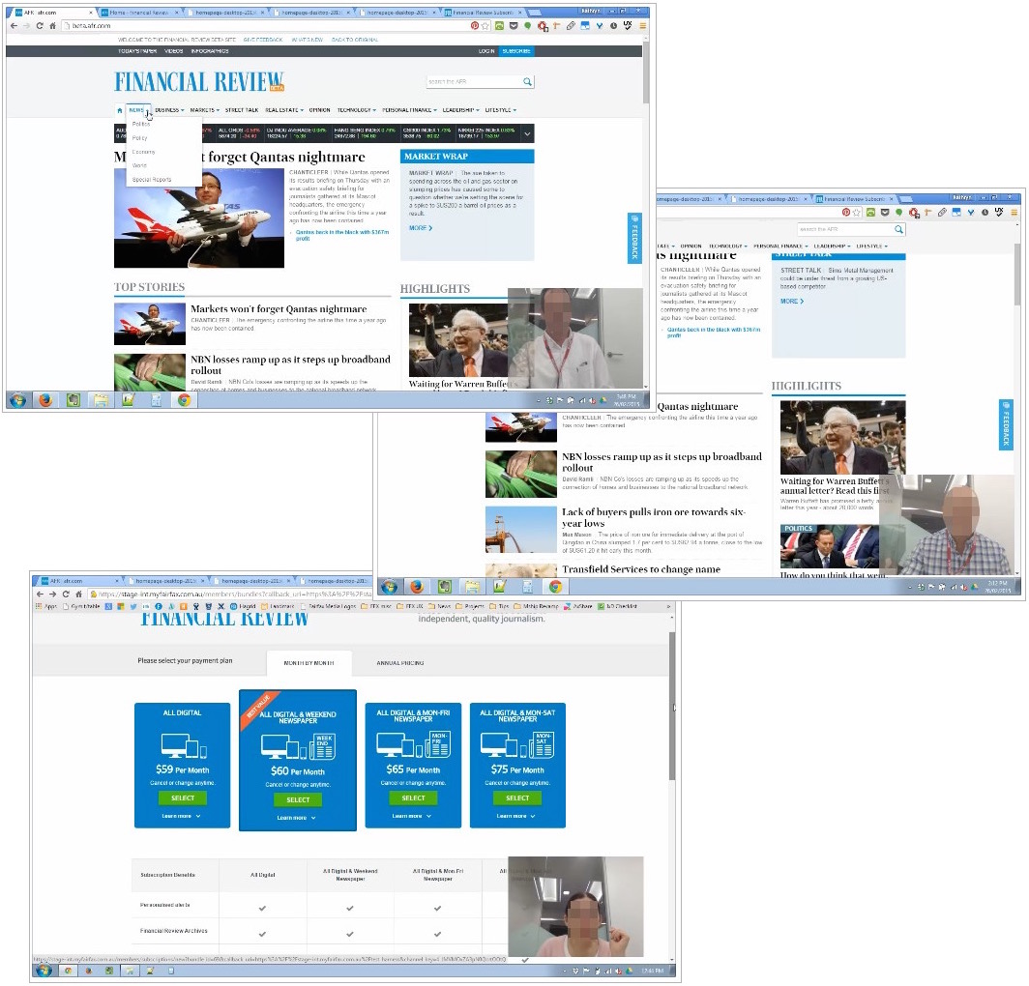Screen dimensions: 1029x986
Task: Click MORE link in Street Talk box
Action: (x=791, y=301)
